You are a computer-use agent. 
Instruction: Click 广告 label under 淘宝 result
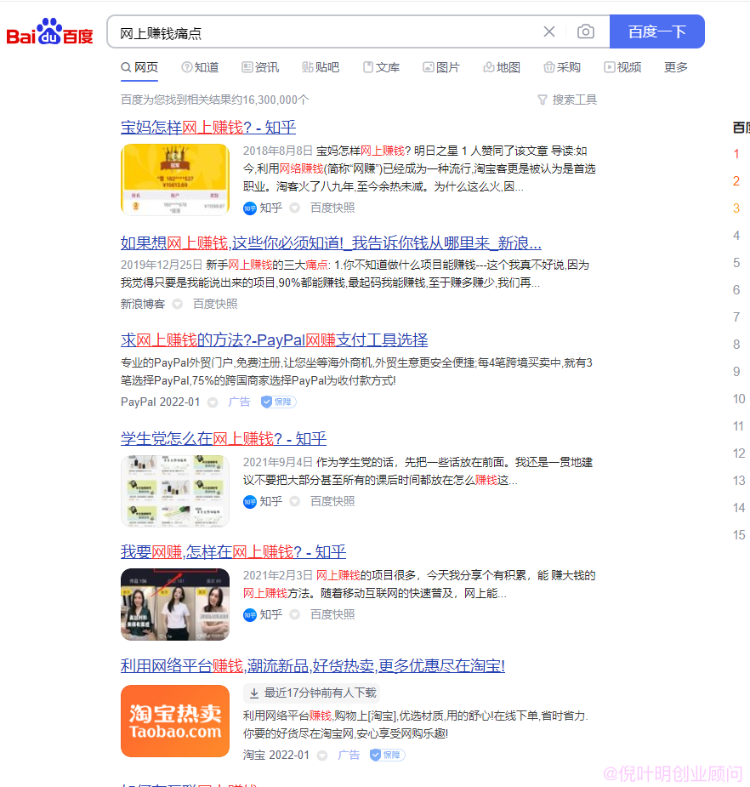point(349,756)
